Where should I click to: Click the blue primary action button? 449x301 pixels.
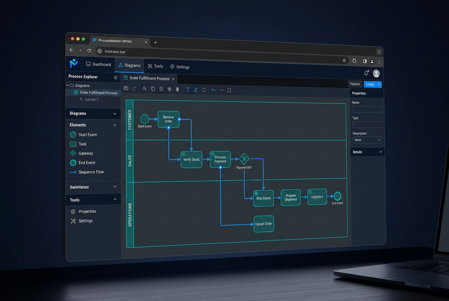370,85
